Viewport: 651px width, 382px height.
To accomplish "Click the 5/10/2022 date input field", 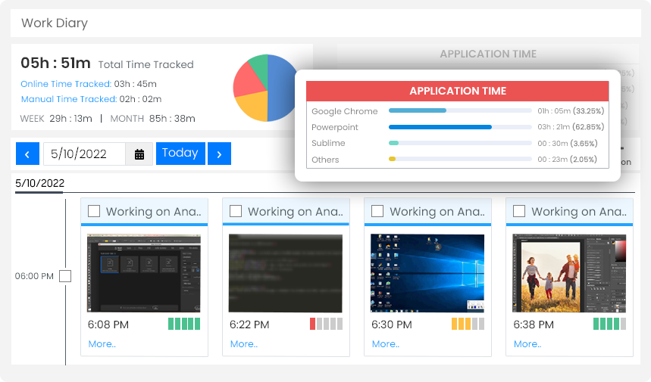I will (83, 154).
